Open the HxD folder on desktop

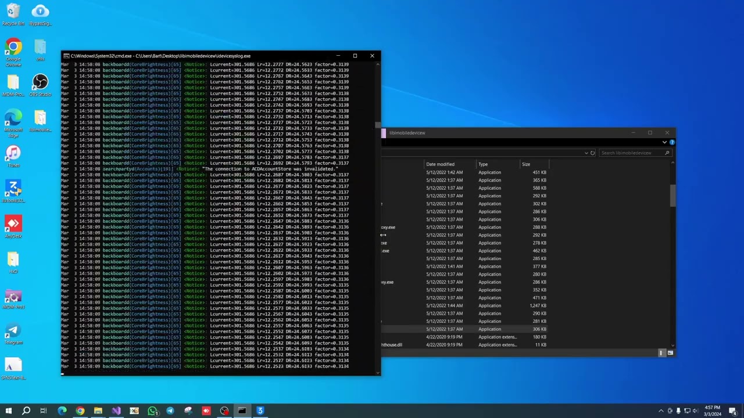tap(13, 262)
